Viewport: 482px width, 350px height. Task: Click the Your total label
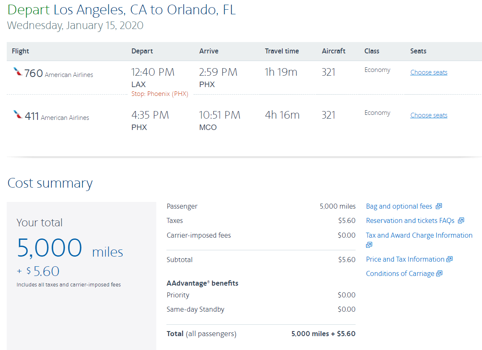39,223
